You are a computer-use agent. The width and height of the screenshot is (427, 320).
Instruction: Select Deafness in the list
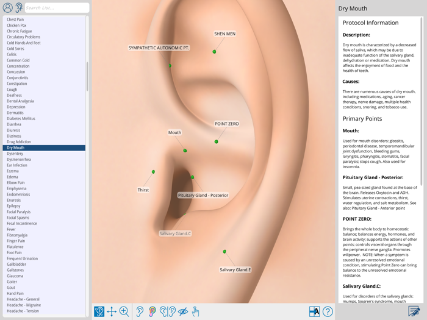[44, 95]
